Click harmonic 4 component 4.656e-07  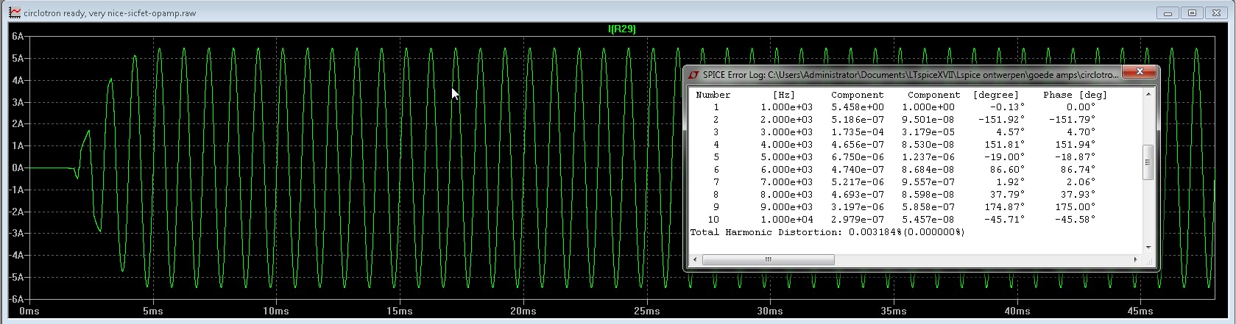[x=857, y=145]
